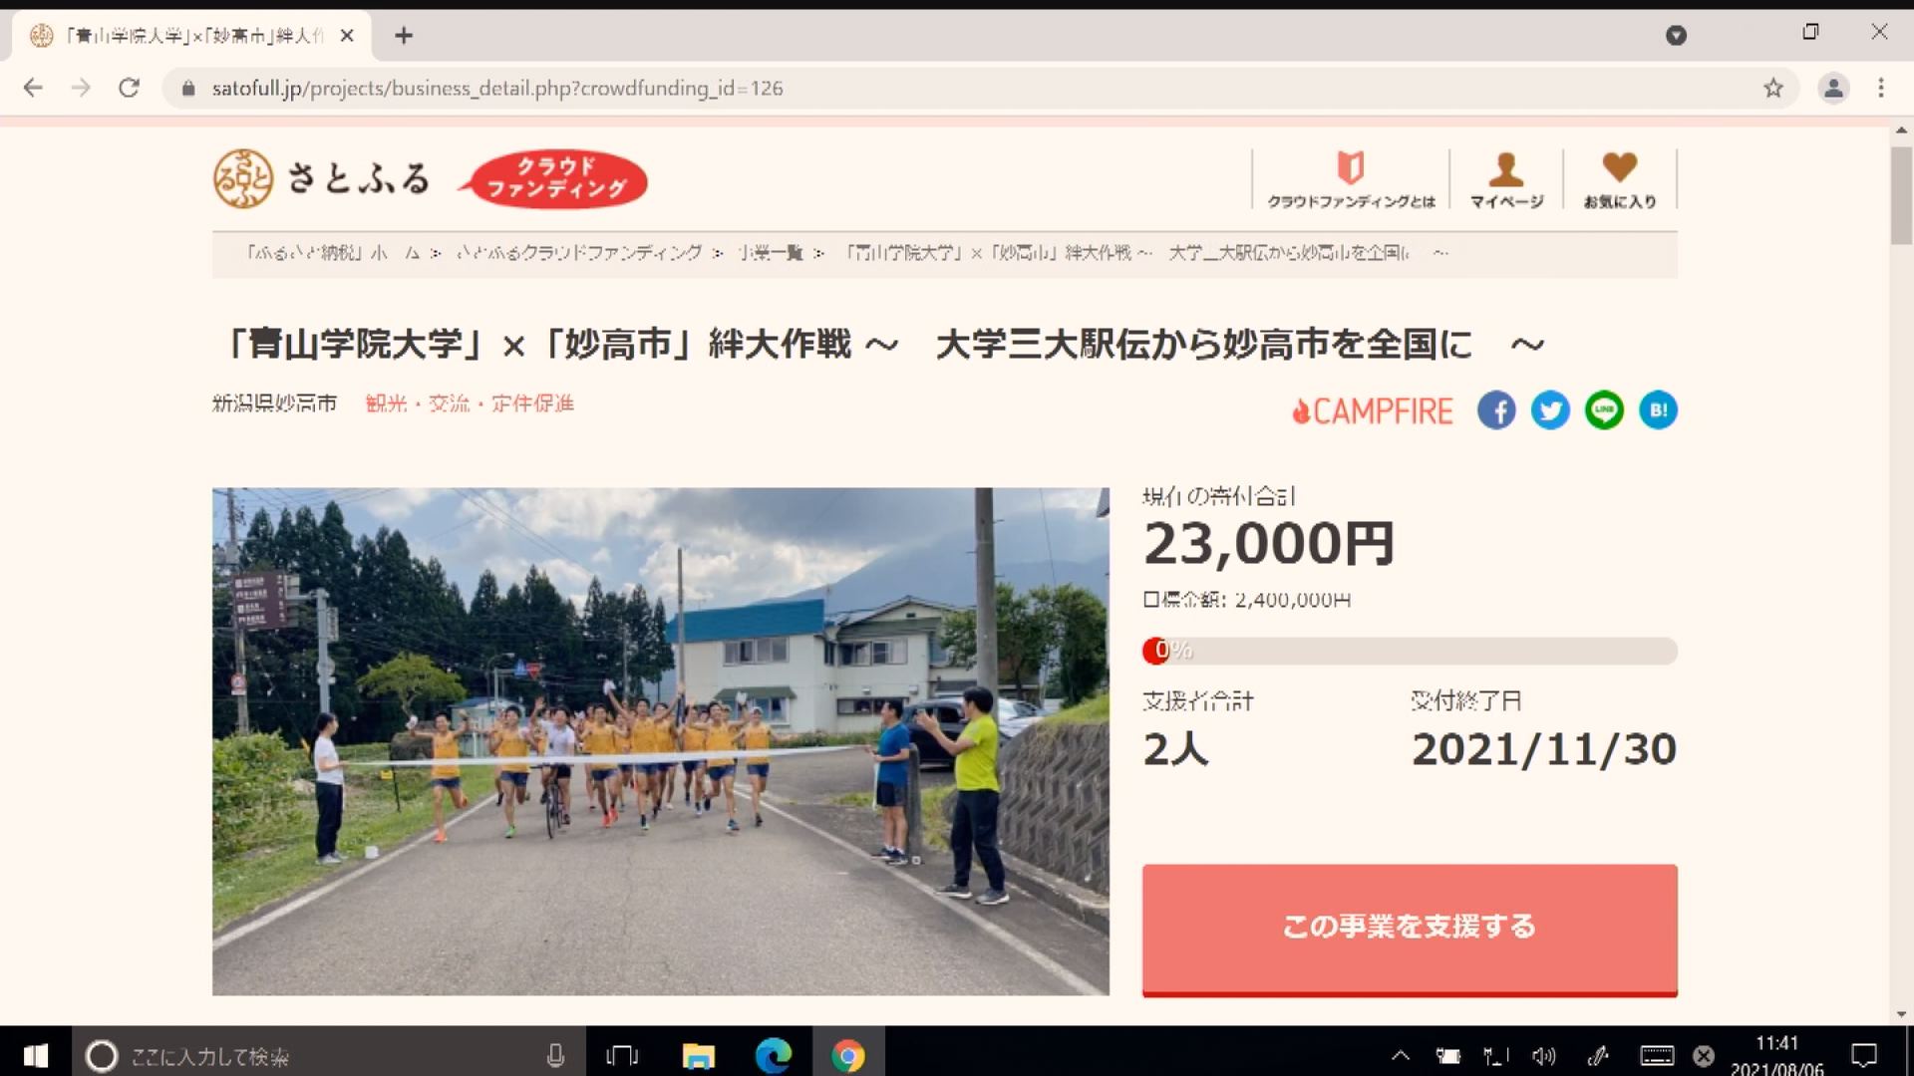Reload the page in Chrome
Viewport: 1914px width, 1076px height.
[129, 89]
